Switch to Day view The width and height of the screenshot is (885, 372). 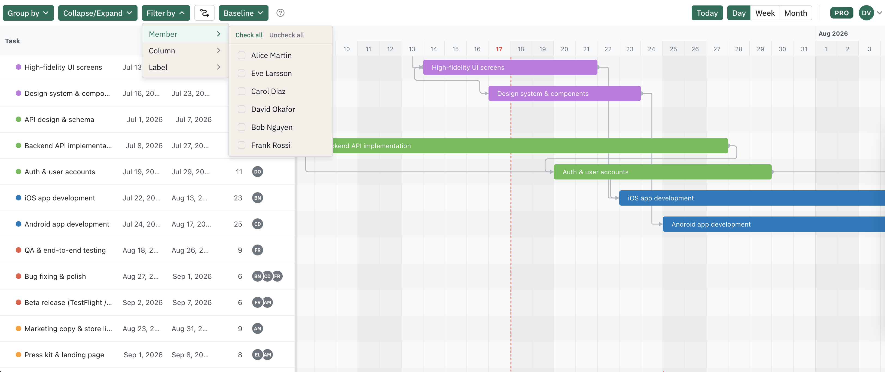tap(739, 13)
